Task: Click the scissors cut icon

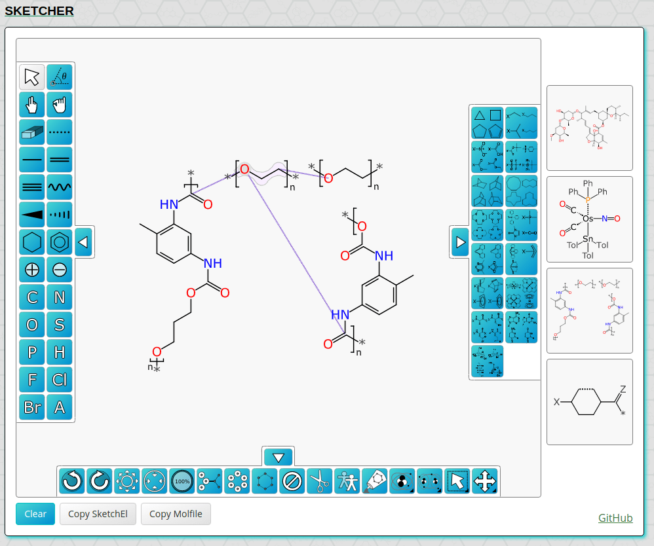Action: click(x=319, y=481)
